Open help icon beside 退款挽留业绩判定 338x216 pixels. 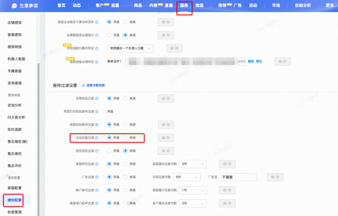pyautogui.click(x=97, y=62)
